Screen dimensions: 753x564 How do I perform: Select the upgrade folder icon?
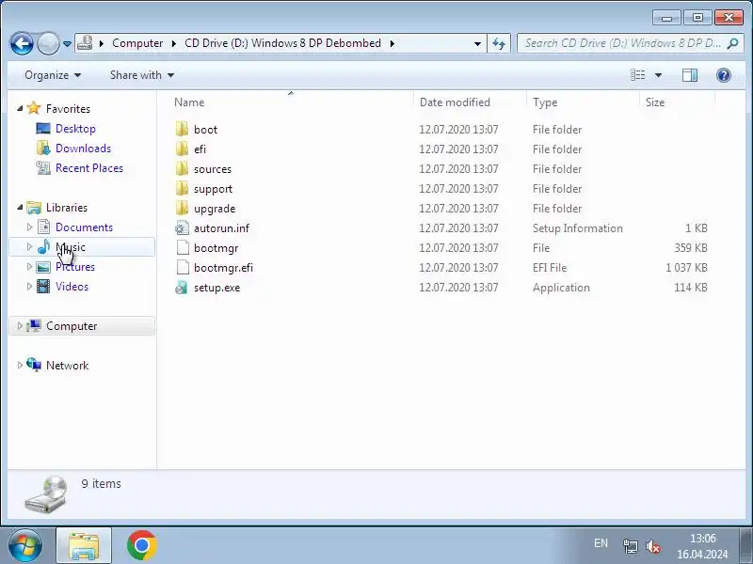pyautogui.click(x=182, y=208)
